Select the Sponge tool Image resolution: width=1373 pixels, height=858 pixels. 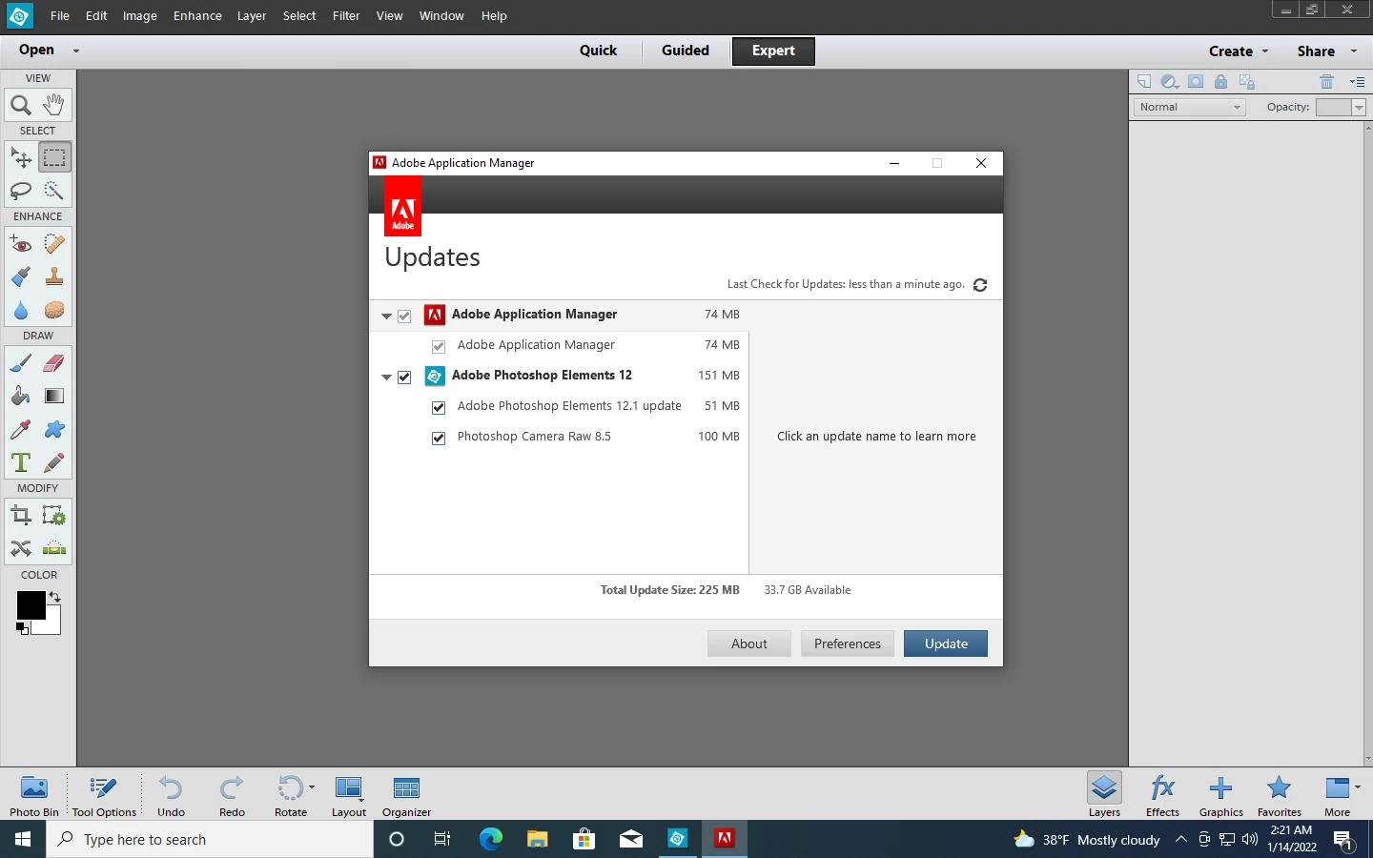tap(54, 311)
